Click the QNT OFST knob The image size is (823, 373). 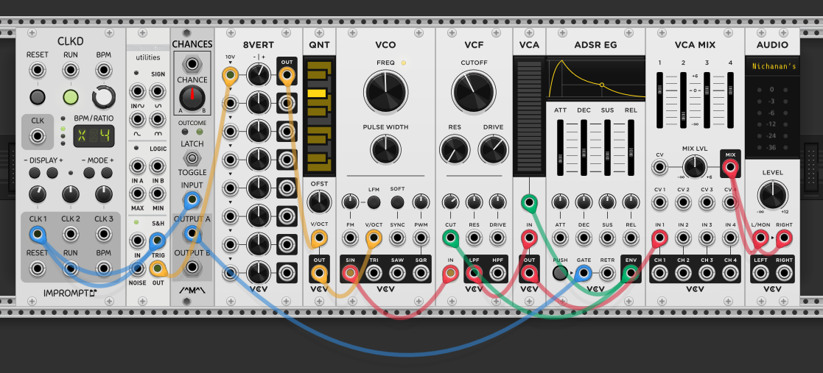pyautogui.click(x=319, y=202)
